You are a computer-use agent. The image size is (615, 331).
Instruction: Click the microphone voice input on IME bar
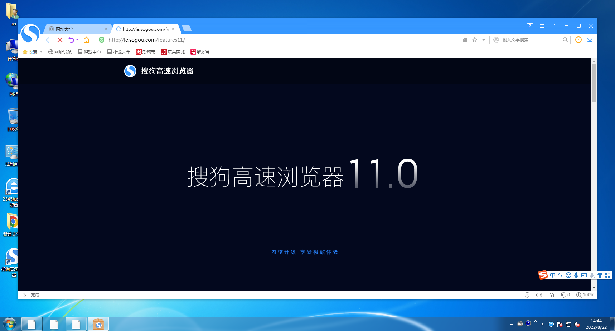(x=576, y=275)
